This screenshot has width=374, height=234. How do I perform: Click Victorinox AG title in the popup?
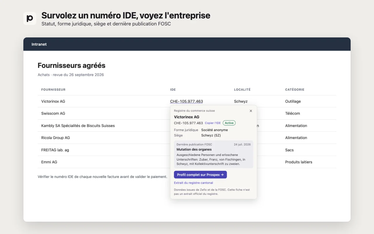187,117
